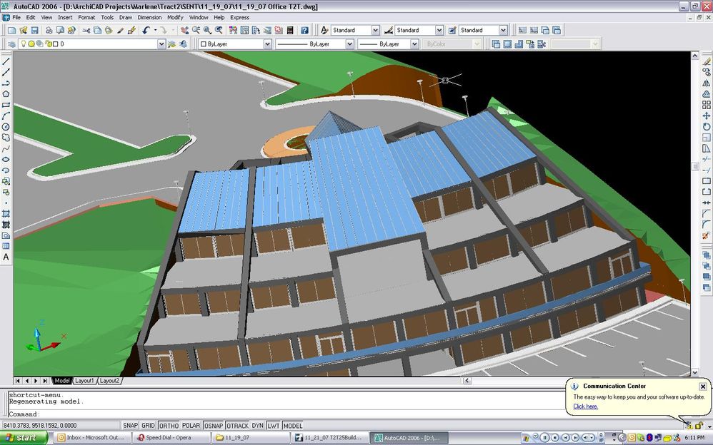Image resolution: width=713 pixels, height=445 pixels.
Task: Open the Dimension menu
Action: tap(149, 17)
